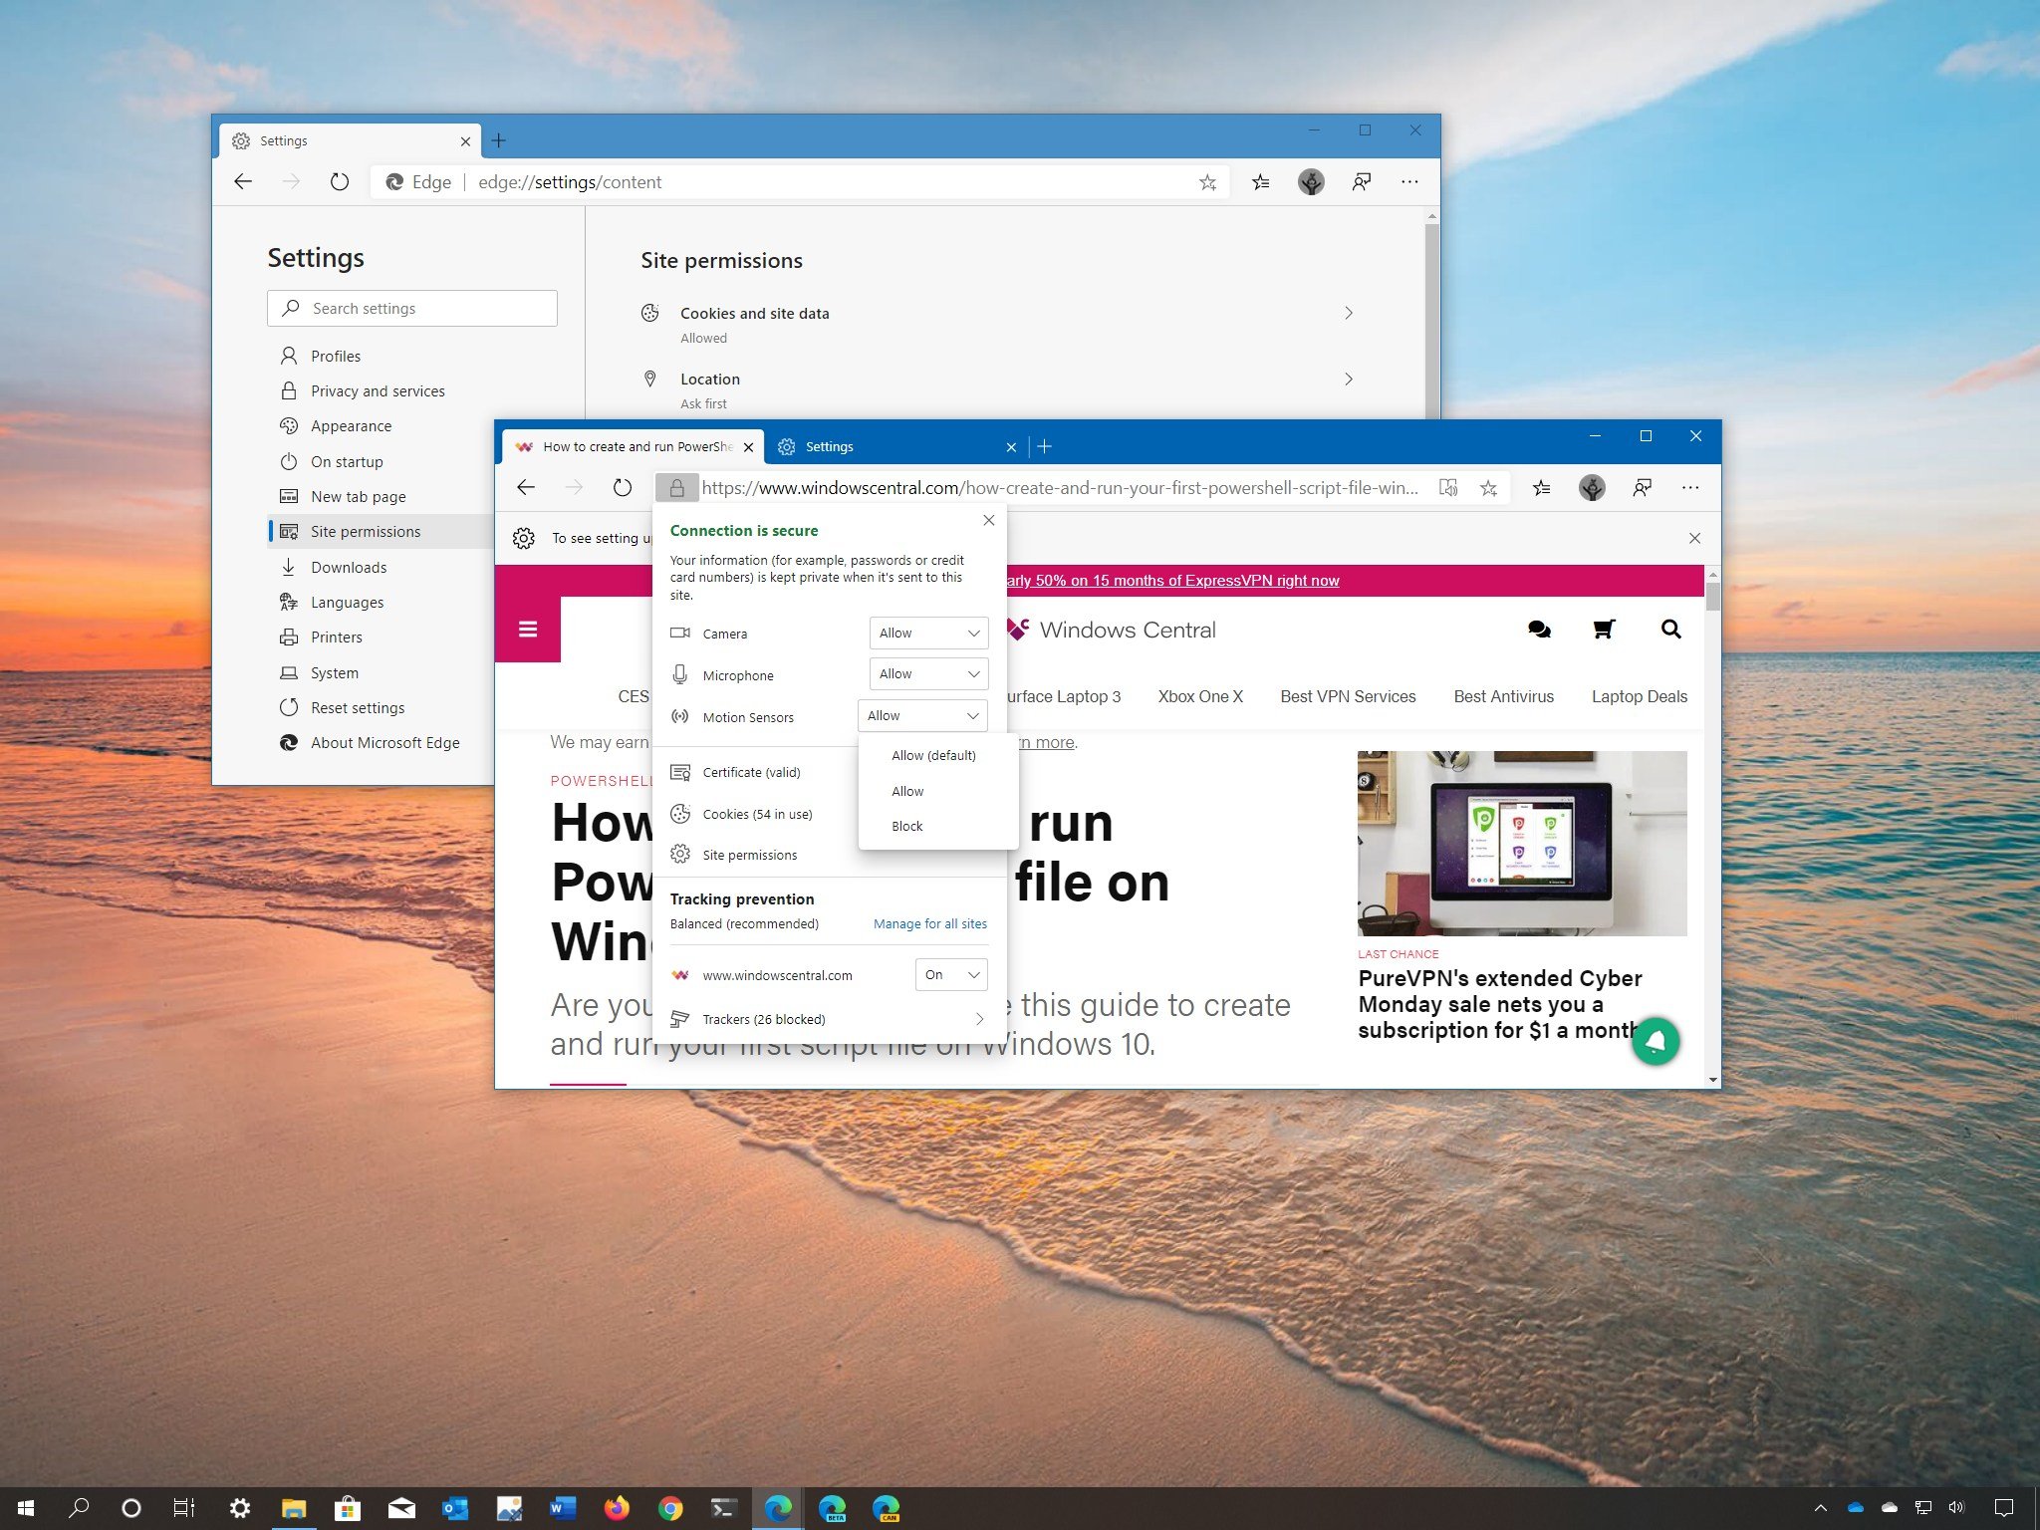
Task: Click the Settings tab in browser window
Action: click(892, 445)
